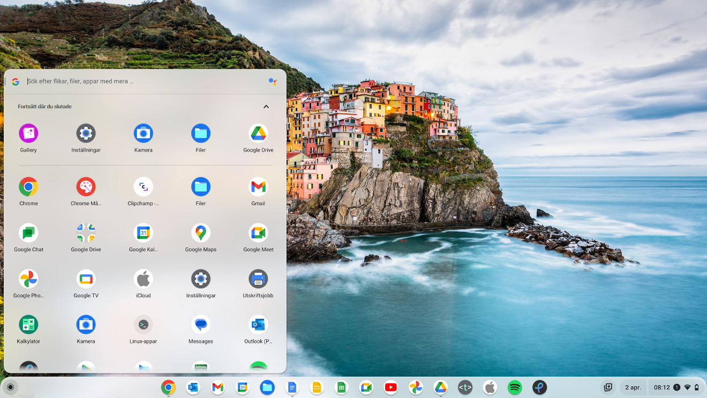Launch the Clipchamp video editor
Viewport: 707px width, 398px height.
click(x=143, y=187)
